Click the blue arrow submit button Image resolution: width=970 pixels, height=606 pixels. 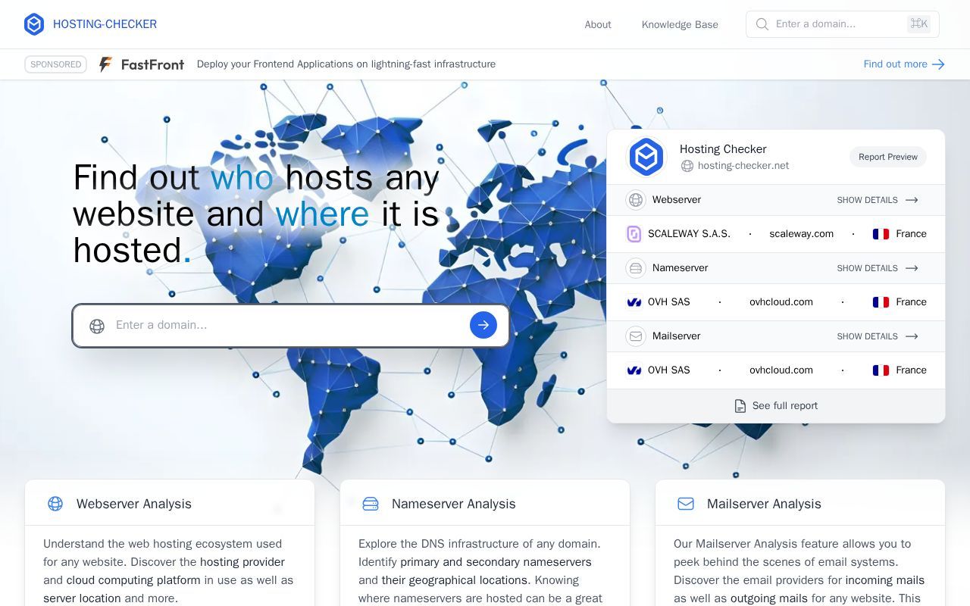pos(483,325)
